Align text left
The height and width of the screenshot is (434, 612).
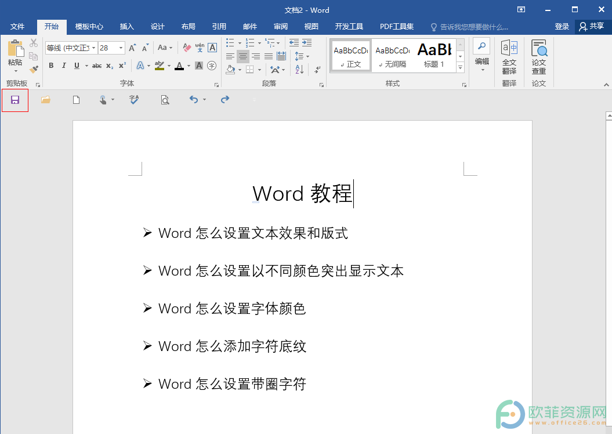point(230,56)
